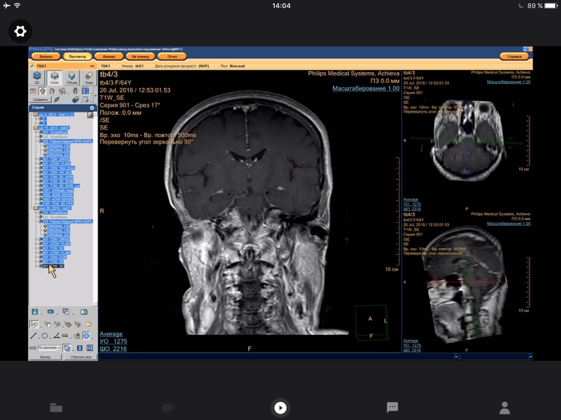Select series 701 T2W_COR in the tree

pos(54,257)
